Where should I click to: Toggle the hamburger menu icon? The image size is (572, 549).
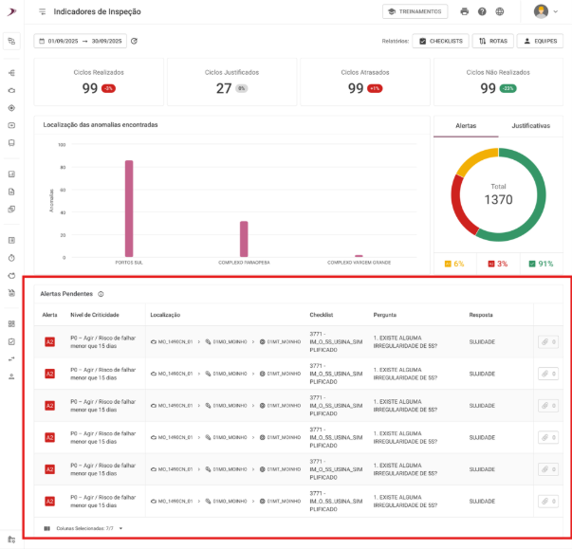(42, 11)
